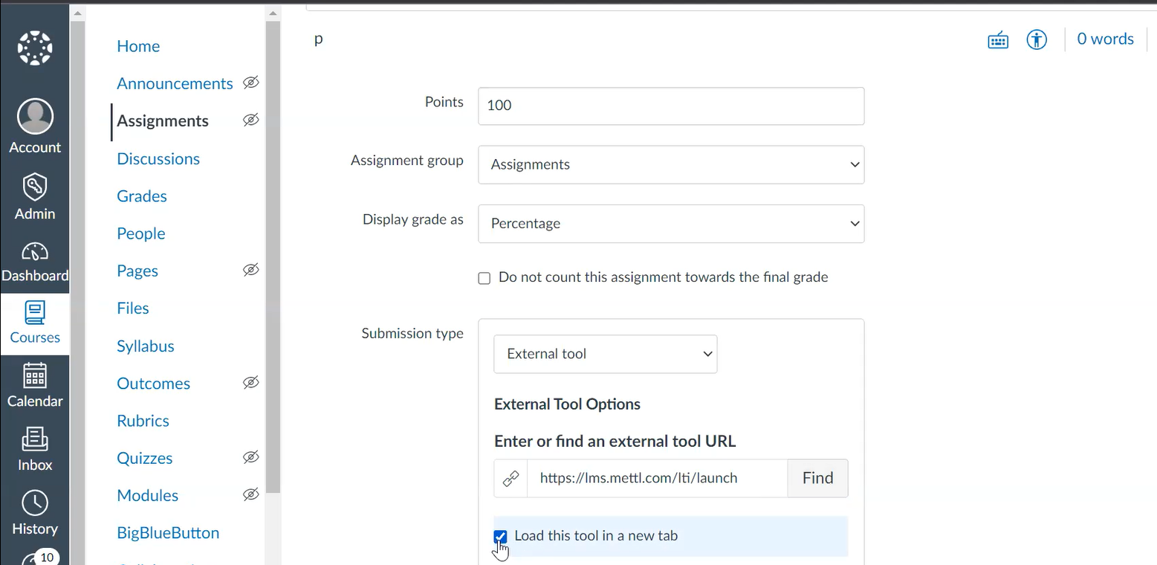Click the 'External Tool Options' heading
Image resolution: width=1157 pixels, height=565 pixels.
[x=567, y=404]
